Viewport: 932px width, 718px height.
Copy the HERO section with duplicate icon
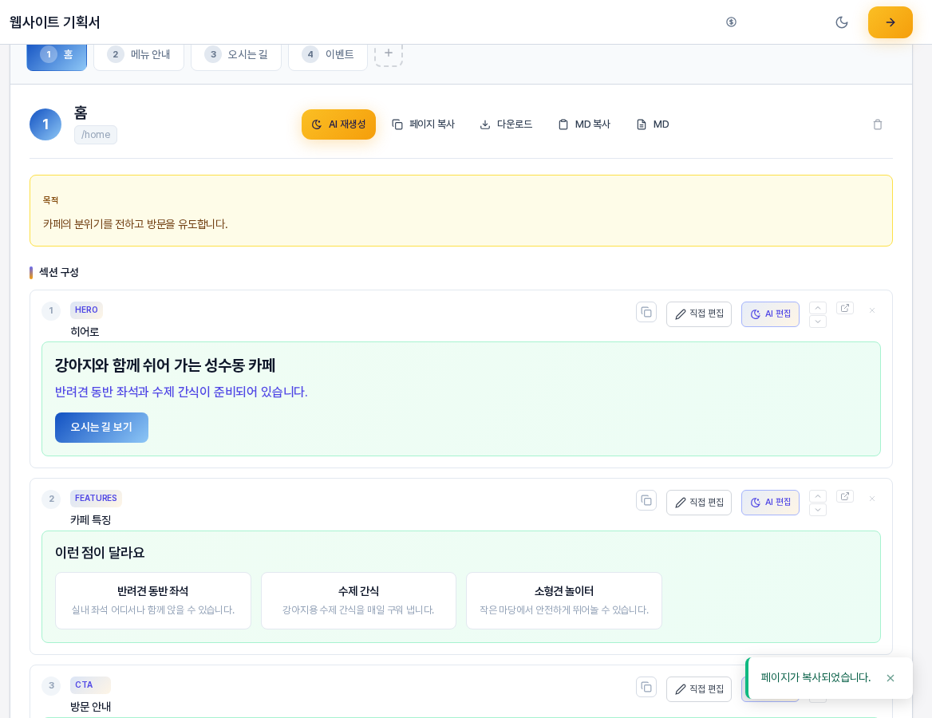[646, 313]
